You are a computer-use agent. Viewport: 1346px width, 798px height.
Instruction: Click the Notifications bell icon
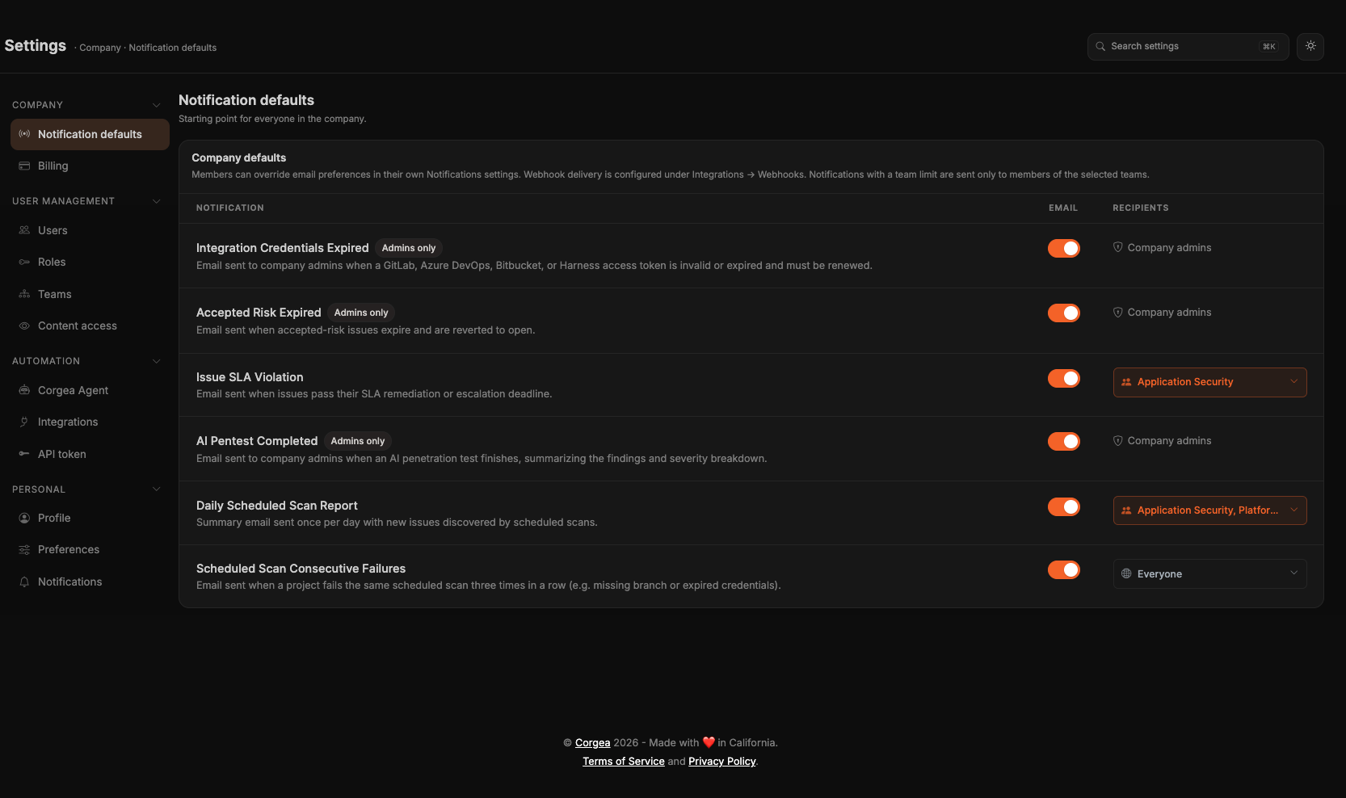pos(24,582)
